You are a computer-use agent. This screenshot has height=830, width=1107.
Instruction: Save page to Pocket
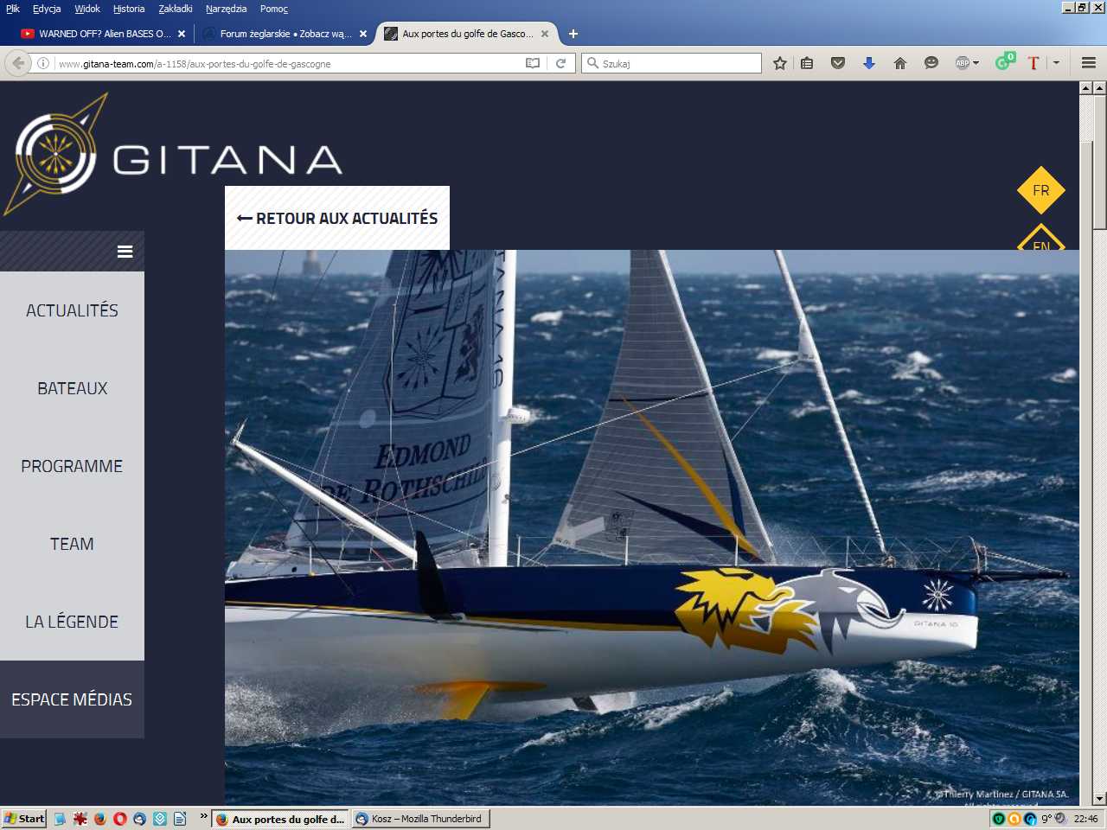click(838, 63)
